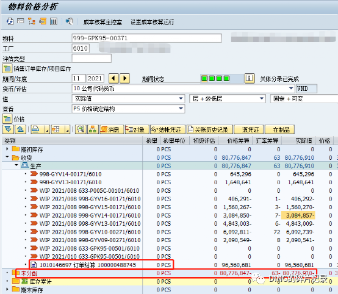Collapse the 生产 tree node

coord(16,165)
